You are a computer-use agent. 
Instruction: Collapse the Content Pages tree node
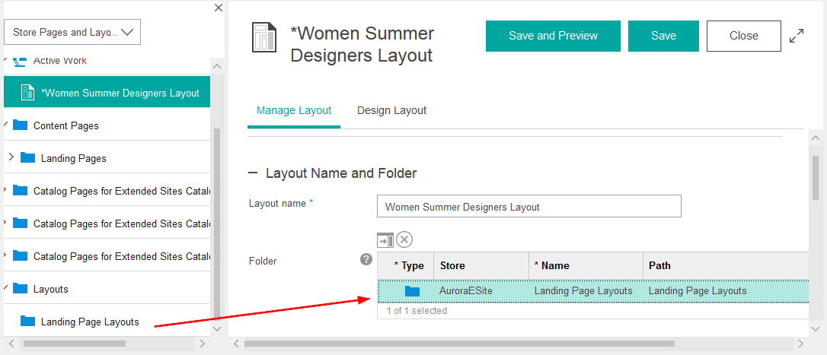pos(6,124)
